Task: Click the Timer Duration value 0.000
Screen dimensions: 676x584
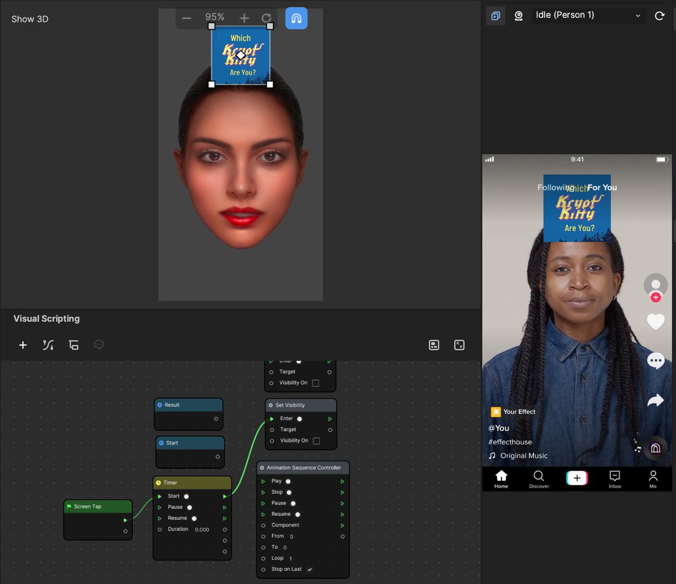Action: click(x=202, y=530)
